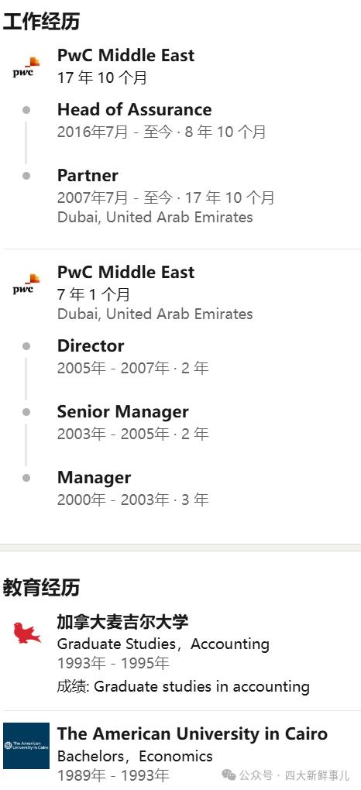This screenshot has width=361, height=790.
Task: Click the Senior Manager position title
Action: coord(122,411)
